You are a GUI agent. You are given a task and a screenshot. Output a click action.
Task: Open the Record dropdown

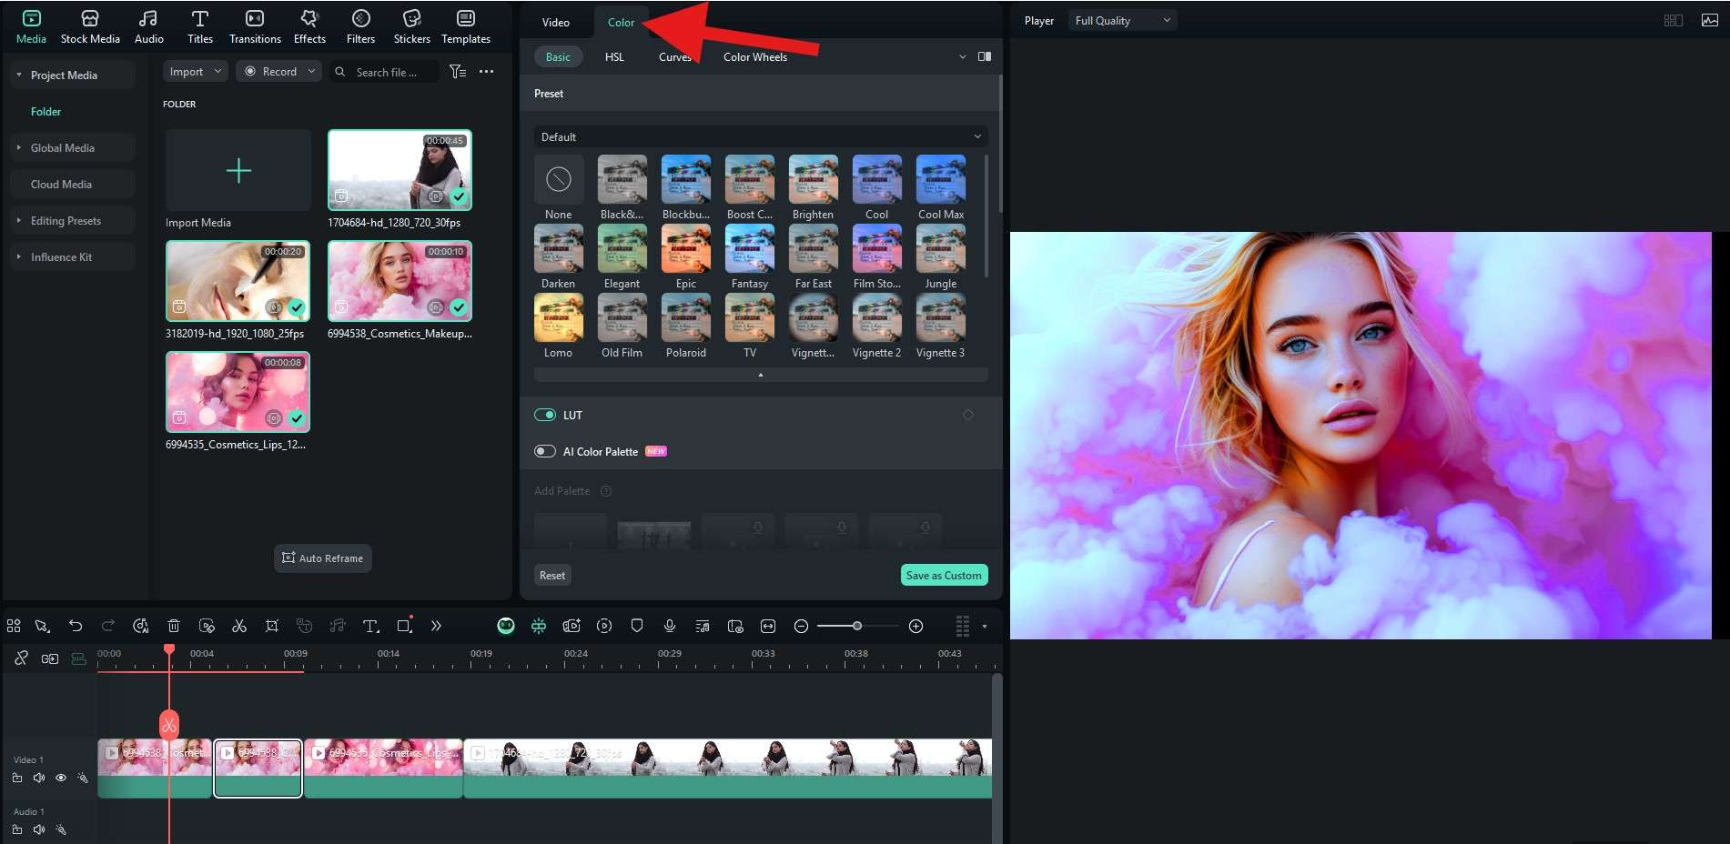click(x=278, y=72)
